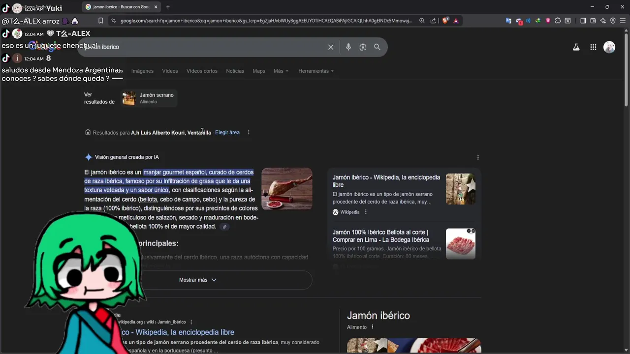Start voice search with the microphone icon
The height and width of the screenshot is (354, 630).
click(348, 47)
